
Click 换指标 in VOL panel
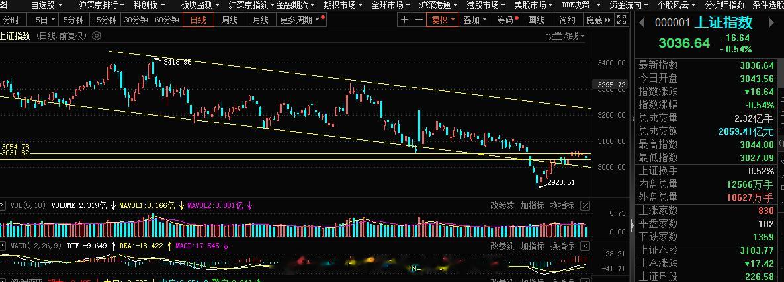pyautogui.click(x=562, y=205)
